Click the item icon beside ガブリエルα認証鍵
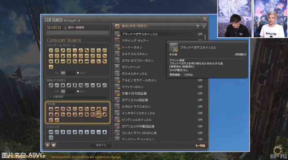The width and height of the screenshot is (288, 160). (117, 100)
